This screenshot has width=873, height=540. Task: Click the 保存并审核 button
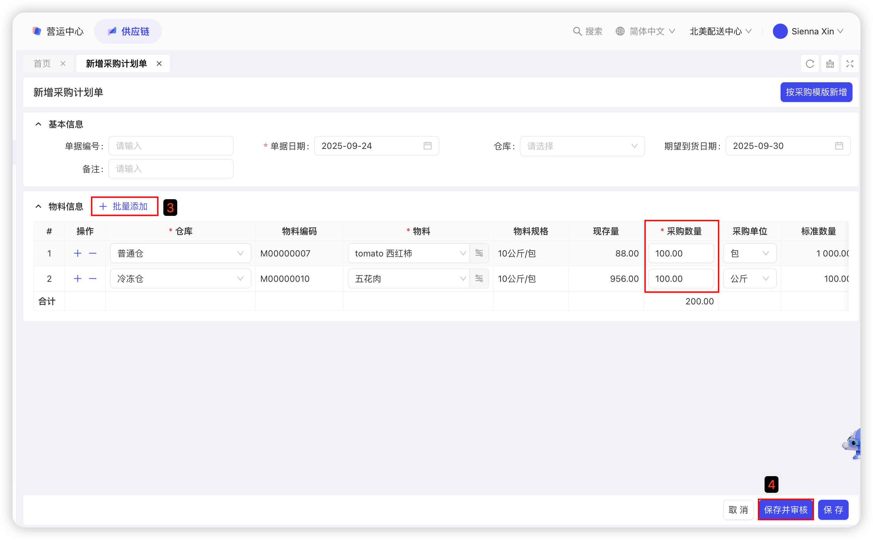click(785, 510)
